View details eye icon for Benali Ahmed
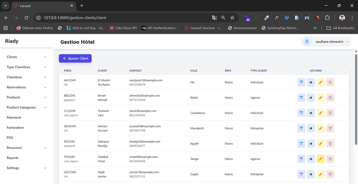Viewport: 358px width, 184px height. pyautogui.click(x=311, y=98)
